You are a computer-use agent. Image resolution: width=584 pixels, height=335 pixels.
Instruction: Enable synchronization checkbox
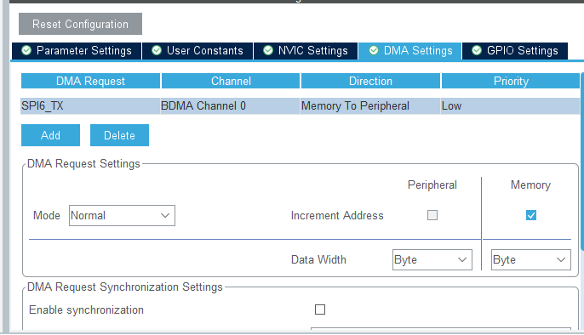320,309
